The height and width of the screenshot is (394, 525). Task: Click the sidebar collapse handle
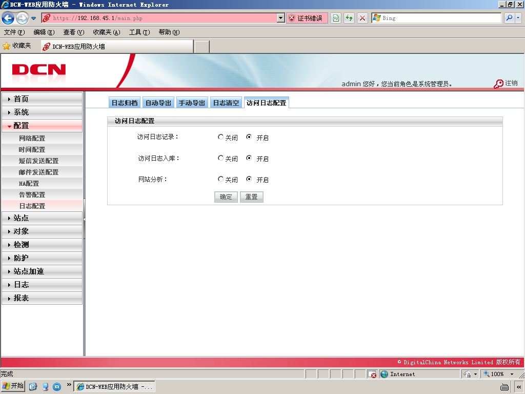click(85, 219)
